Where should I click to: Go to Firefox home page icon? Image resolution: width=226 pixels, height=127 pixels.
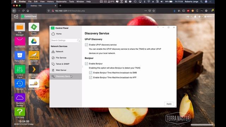tap(28, 11)
